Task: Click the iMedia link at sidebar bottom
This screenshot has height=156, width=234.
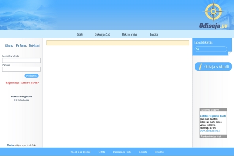Action: 10,145
